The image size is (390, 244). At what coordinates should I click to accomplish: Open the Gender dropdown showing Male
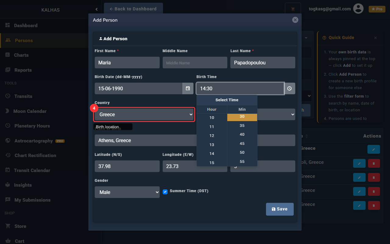[127, 192]
